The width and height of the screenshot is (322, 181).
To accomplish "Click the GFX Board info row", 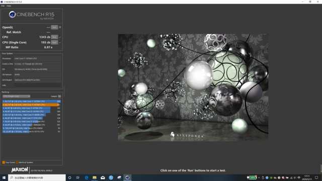I will [31, 80].
